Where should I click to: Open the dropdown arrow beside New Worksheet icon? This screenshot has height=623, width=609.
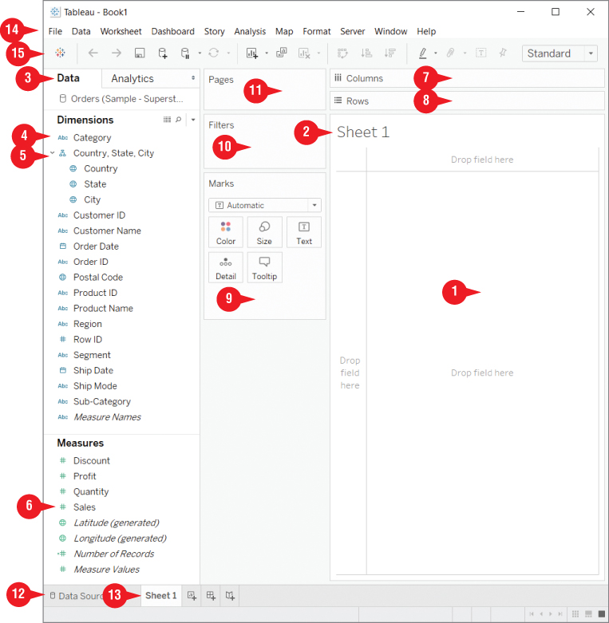[267, 53]
